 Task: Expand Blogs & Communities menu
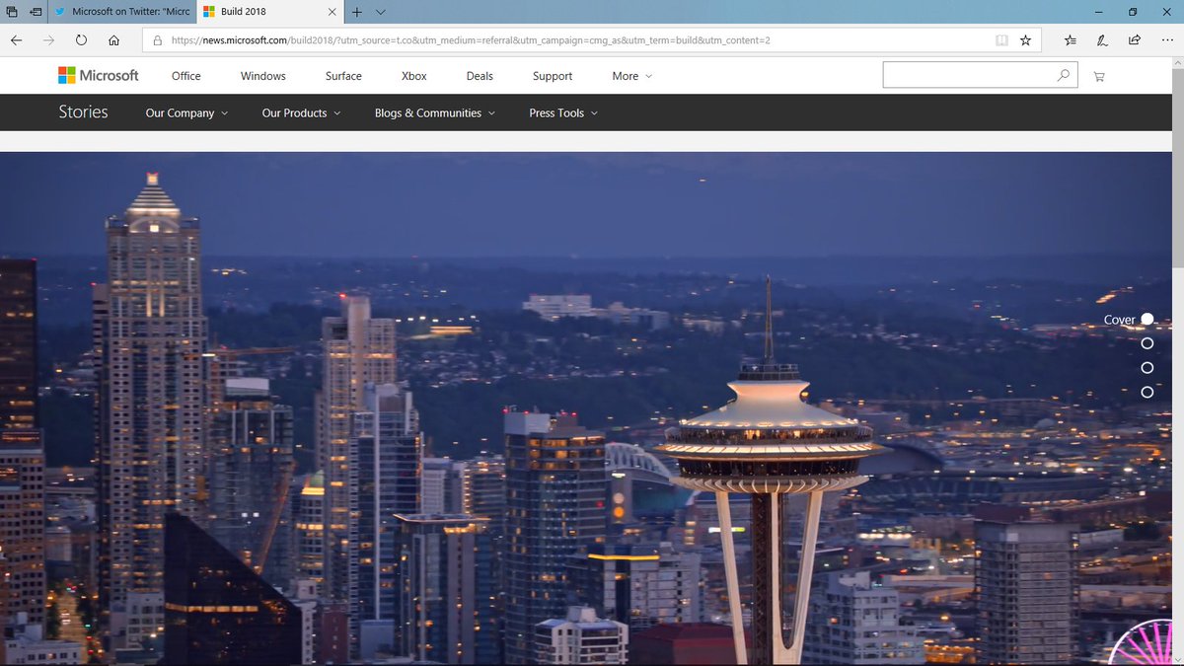[x=435, y=113]
